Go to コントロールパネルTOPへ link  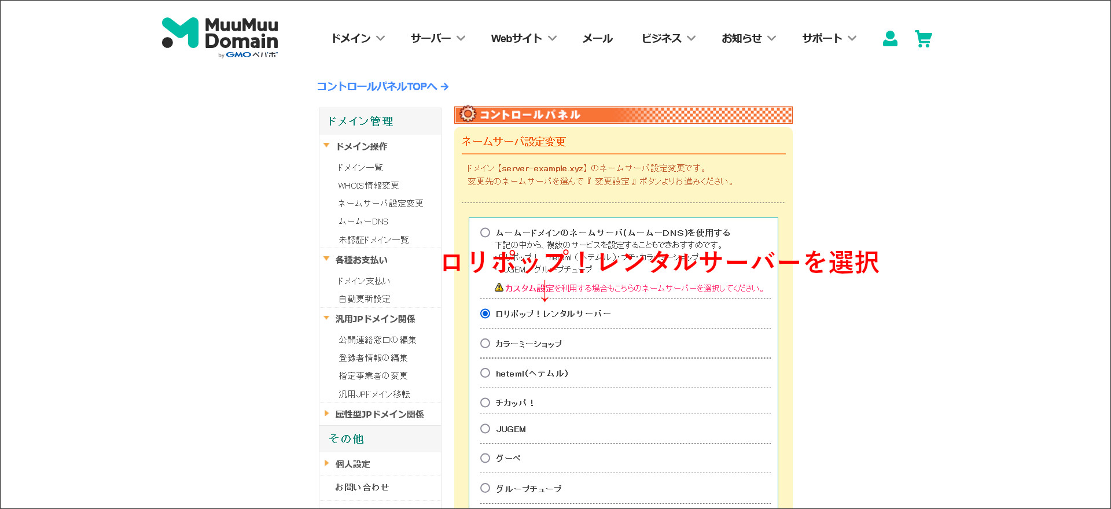coord(382,86)
